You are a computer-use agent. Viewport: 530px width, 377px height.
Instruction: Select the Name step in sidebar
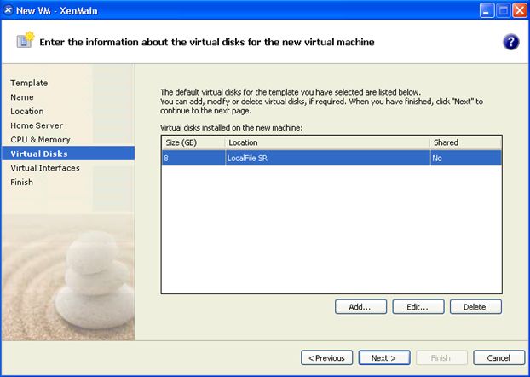(x=22, y=97)
